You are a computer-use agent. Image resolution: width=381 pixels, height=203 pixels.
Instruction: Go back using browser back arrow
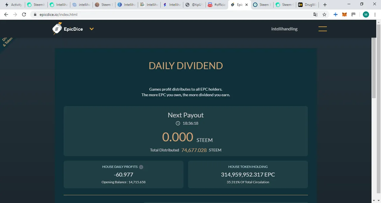6,14
